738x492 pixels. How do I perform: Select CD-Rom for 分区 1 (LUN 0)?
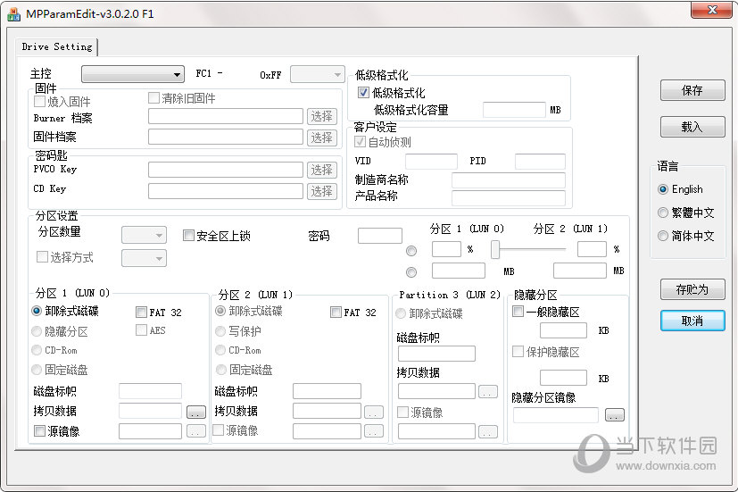37,350
